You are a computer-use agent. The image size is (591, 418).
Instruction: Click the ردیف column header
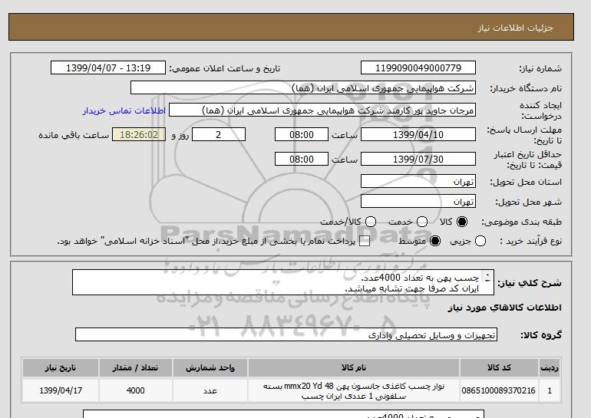(x=550, y=367)
